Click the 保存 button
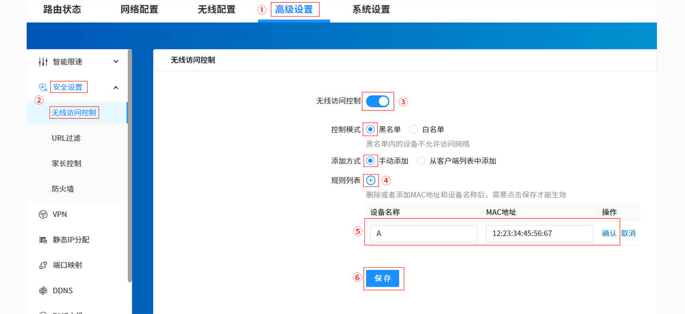 (x=383, y=278)
